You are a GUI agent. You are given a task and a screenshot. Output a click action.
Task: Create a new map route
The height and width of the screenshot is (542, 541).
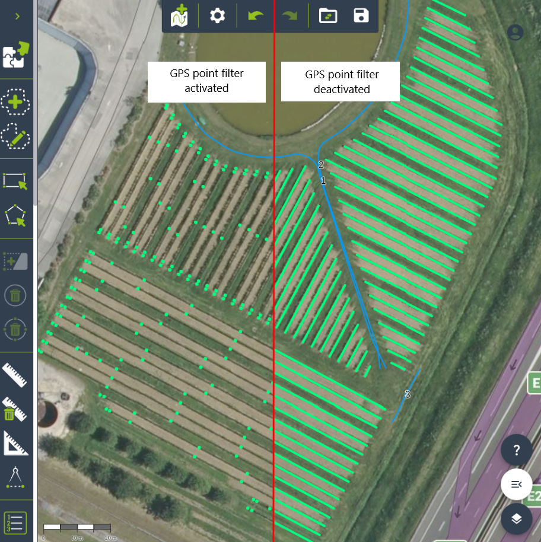(179, 15)
